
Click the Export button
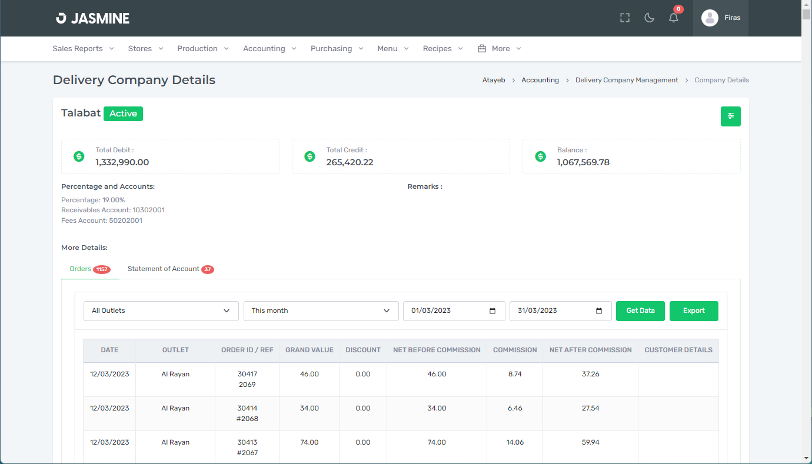click(694, 311)
